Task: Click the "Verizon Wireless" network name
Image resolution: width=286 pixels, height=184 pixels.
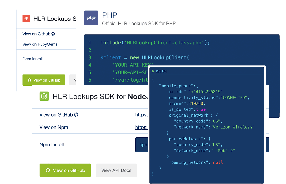Action: 233,127
